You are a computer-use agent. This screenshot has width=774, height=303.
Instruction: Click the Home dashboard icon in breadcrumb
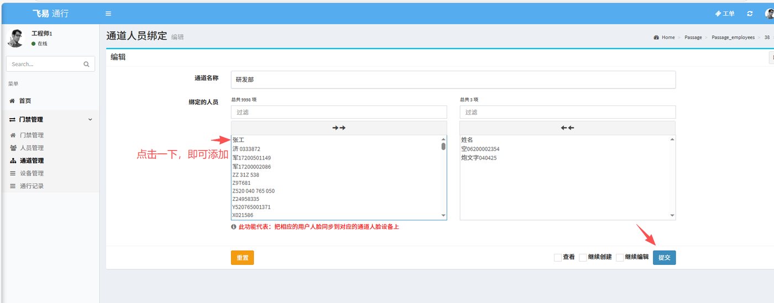pyautogui.click(x=656, y=38)
